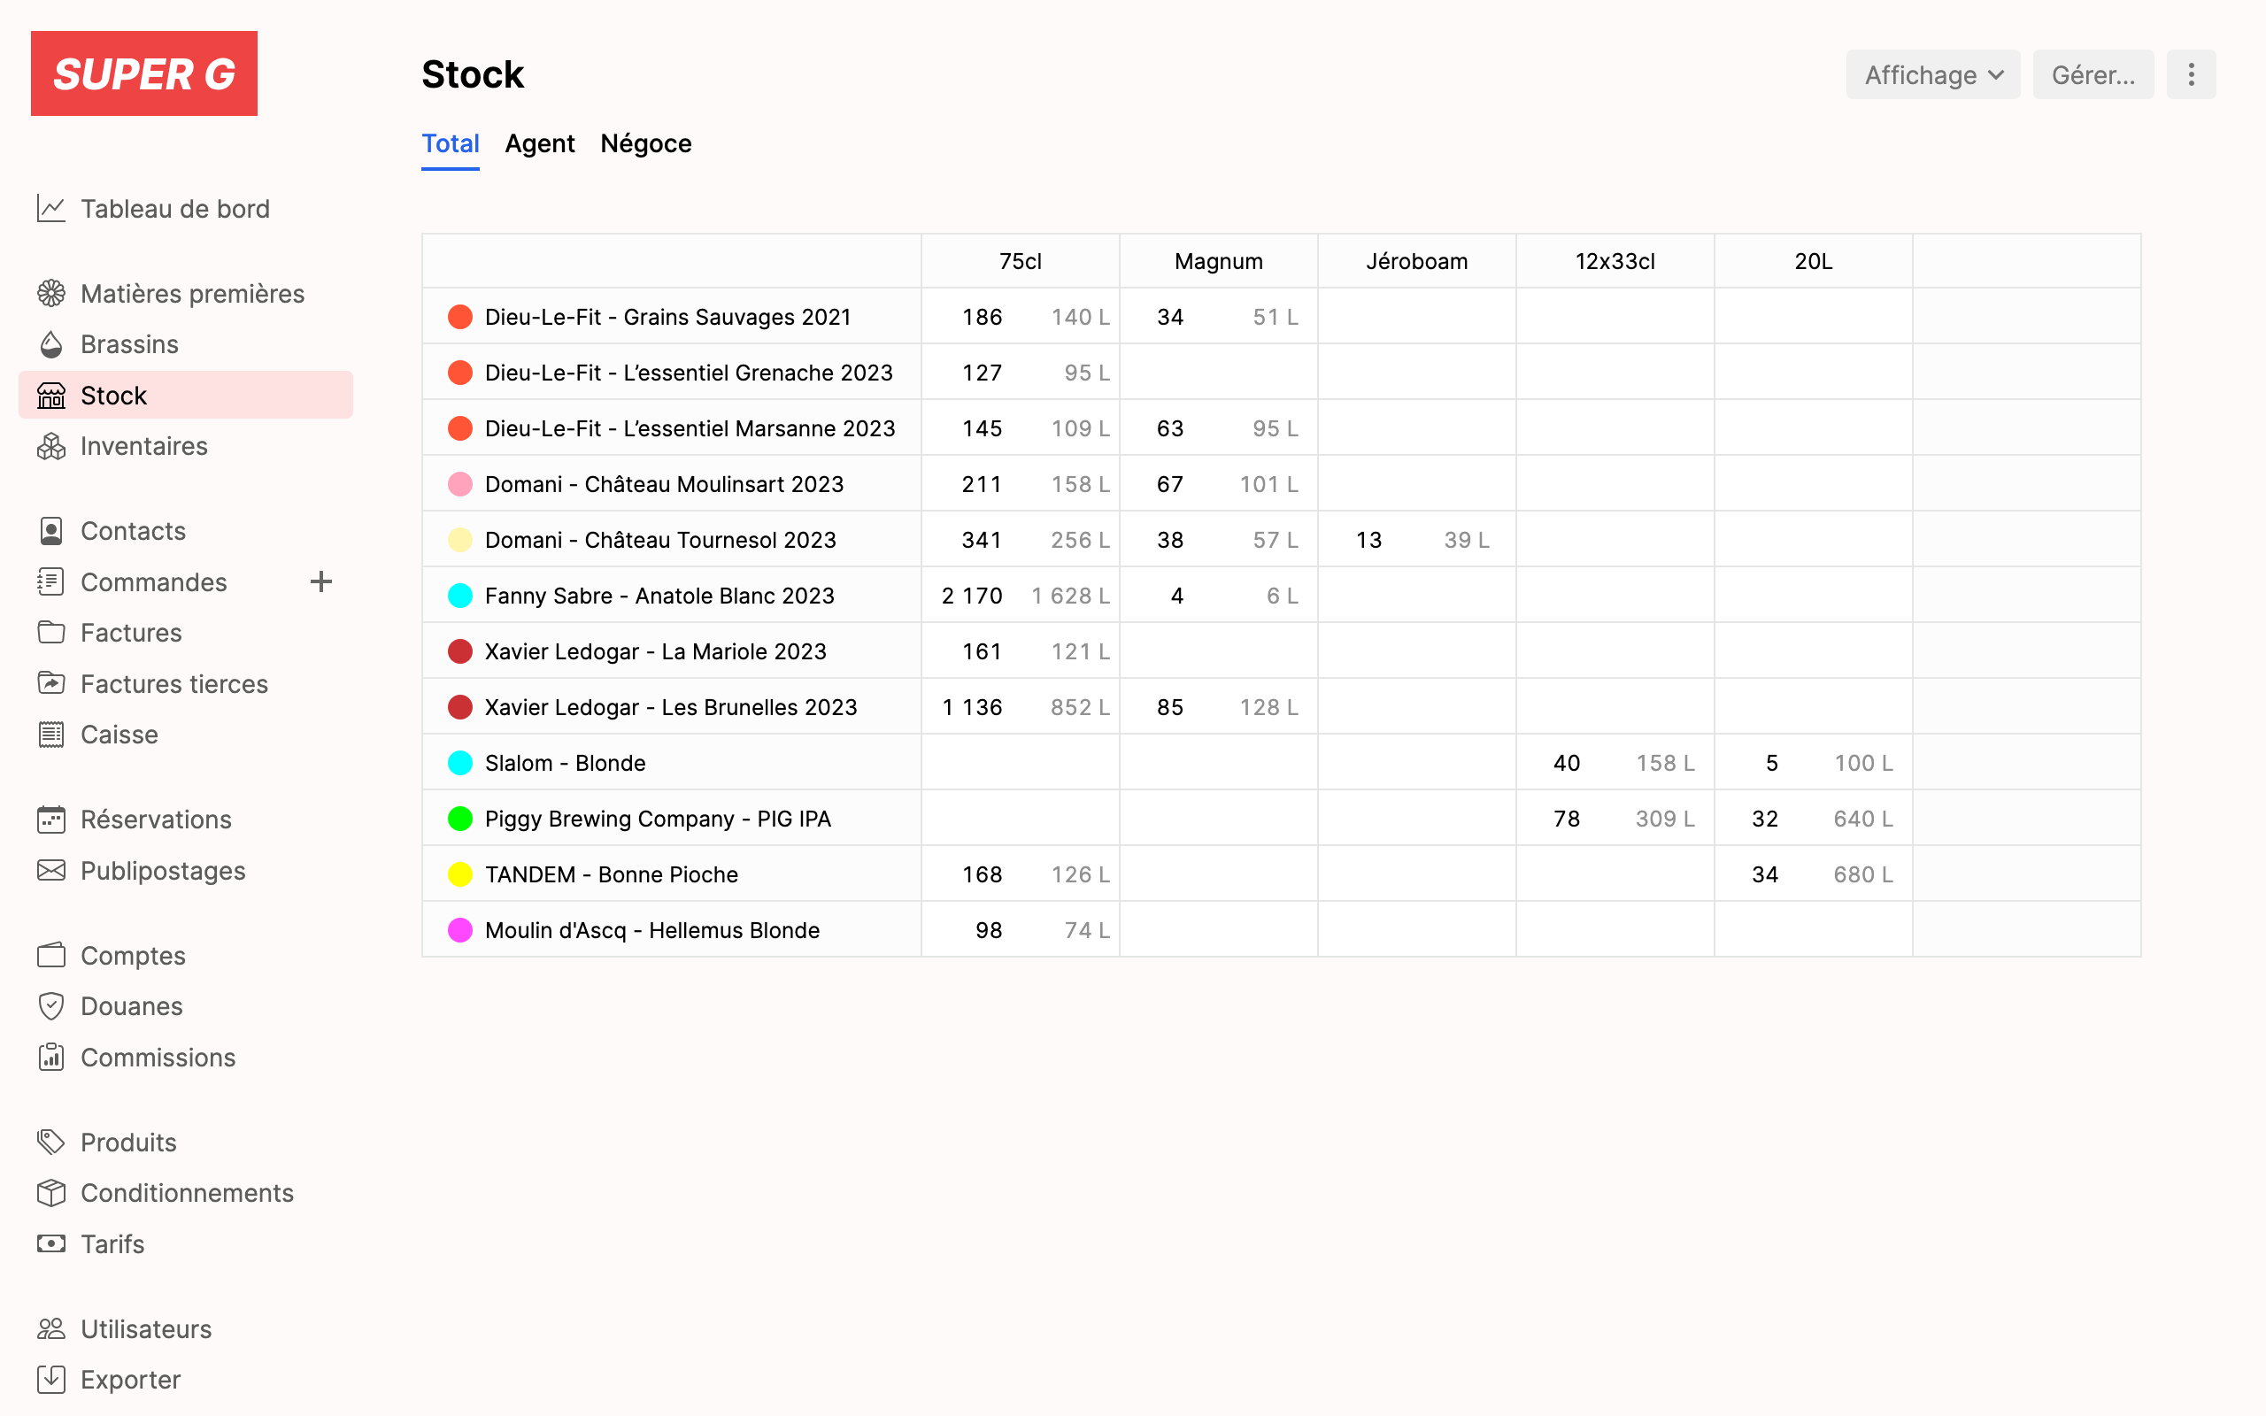Go to Matières premières section

(x=192, y=294)
